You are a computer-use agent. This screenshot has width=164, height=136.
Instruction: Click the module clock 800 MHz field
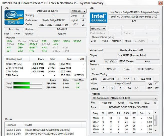click(134, 103)
